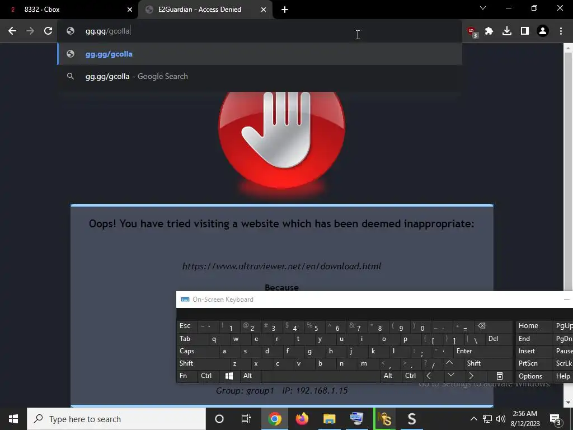The height and width of the screenshot is (430, 573).
Task: Click the space bar on On-Screen Keyboard
Action: (321, 376)
